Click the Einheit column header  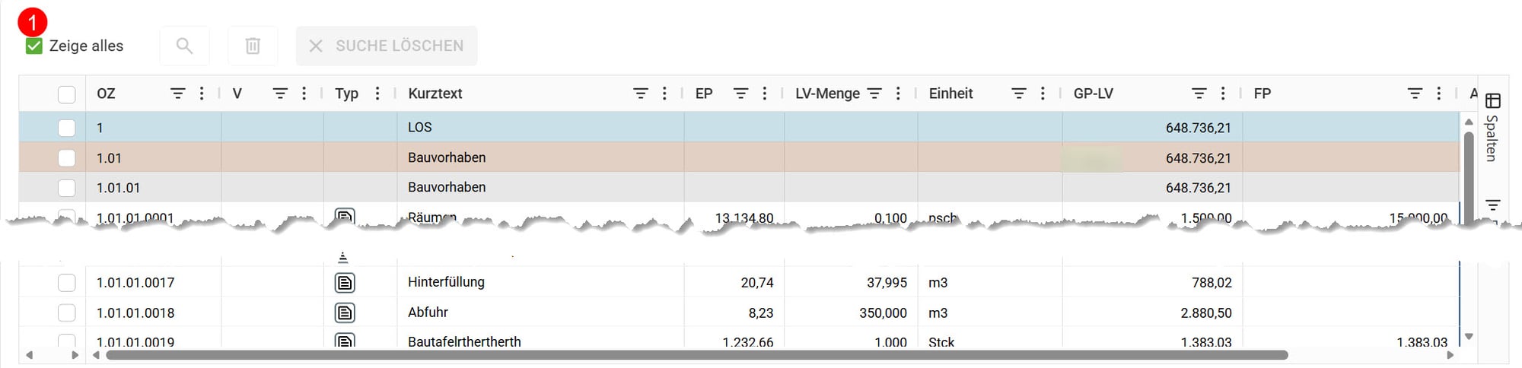[x=951, y=94]
